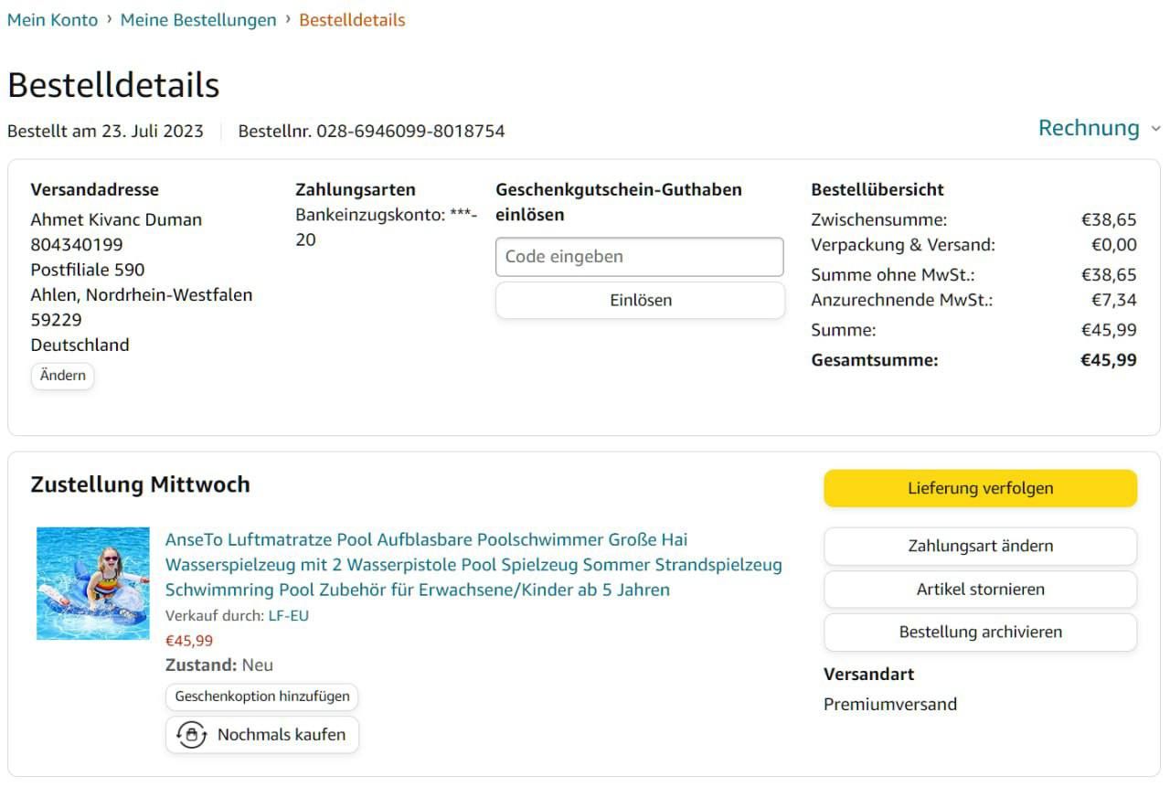Screen dimensions: 1170x787
Task: Navigate to Meine Bestellungen breadcrumb
Action: point(198,20)
